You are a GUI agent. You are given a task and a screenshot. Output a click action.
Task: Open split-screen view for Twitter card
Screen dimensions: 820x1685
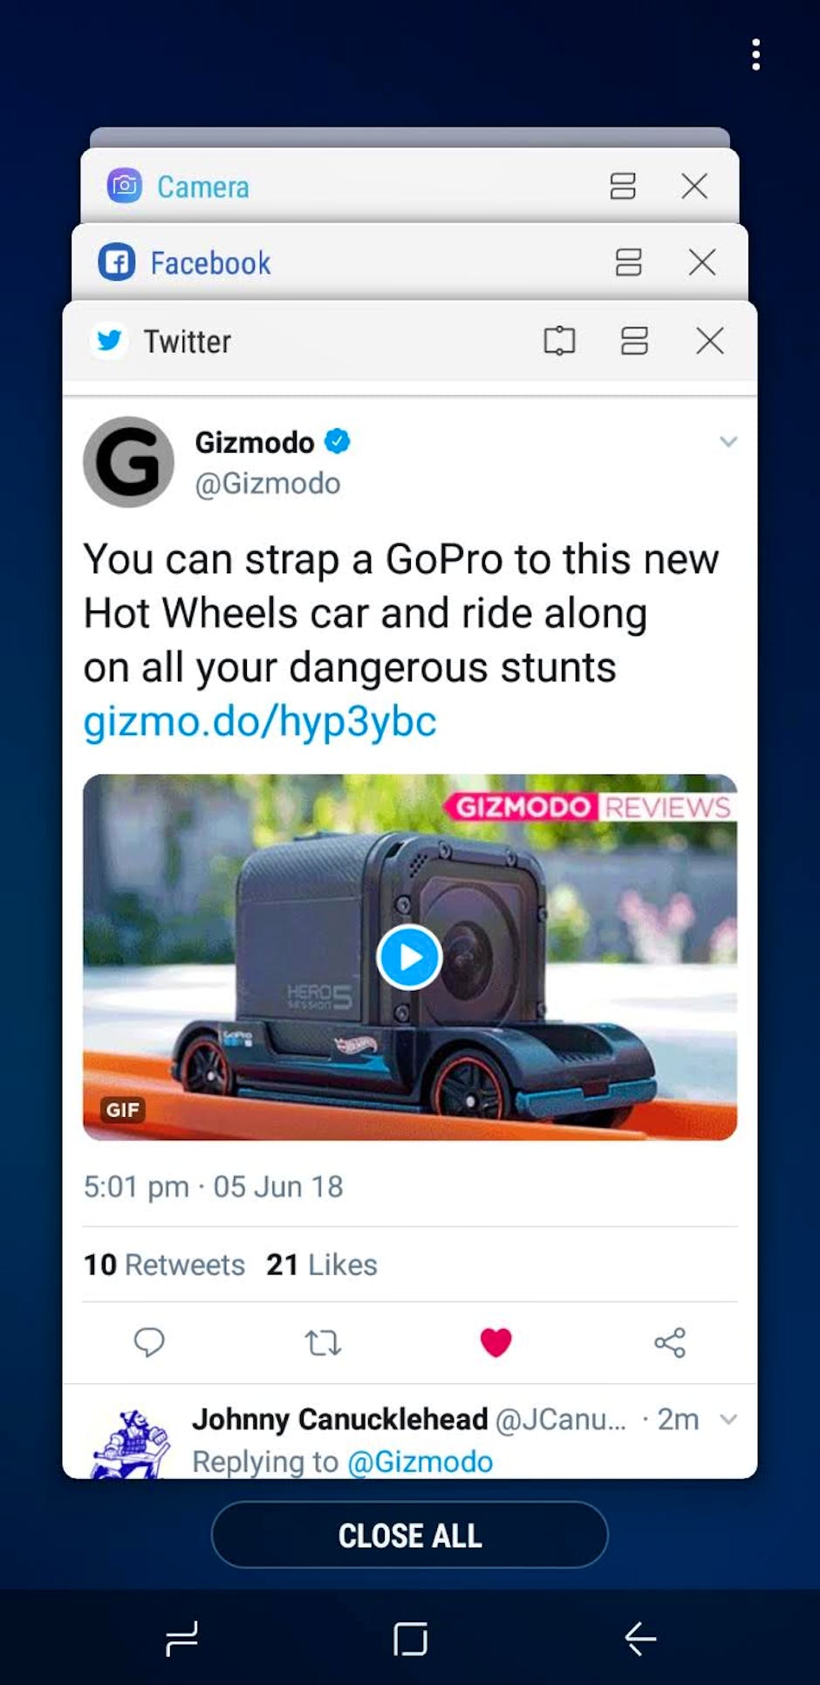pos(634,341)
